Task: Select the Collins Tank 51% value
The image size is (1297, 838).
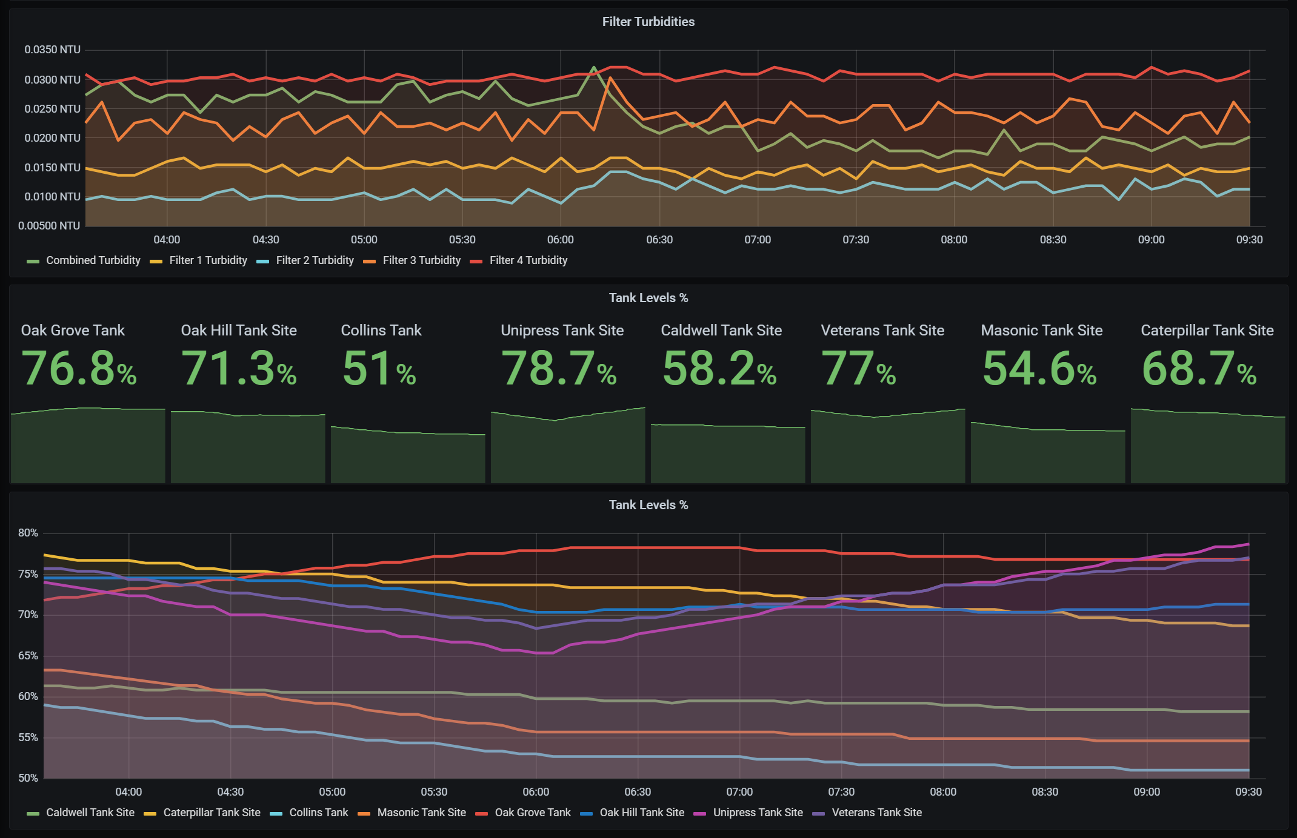Action: 379,368
